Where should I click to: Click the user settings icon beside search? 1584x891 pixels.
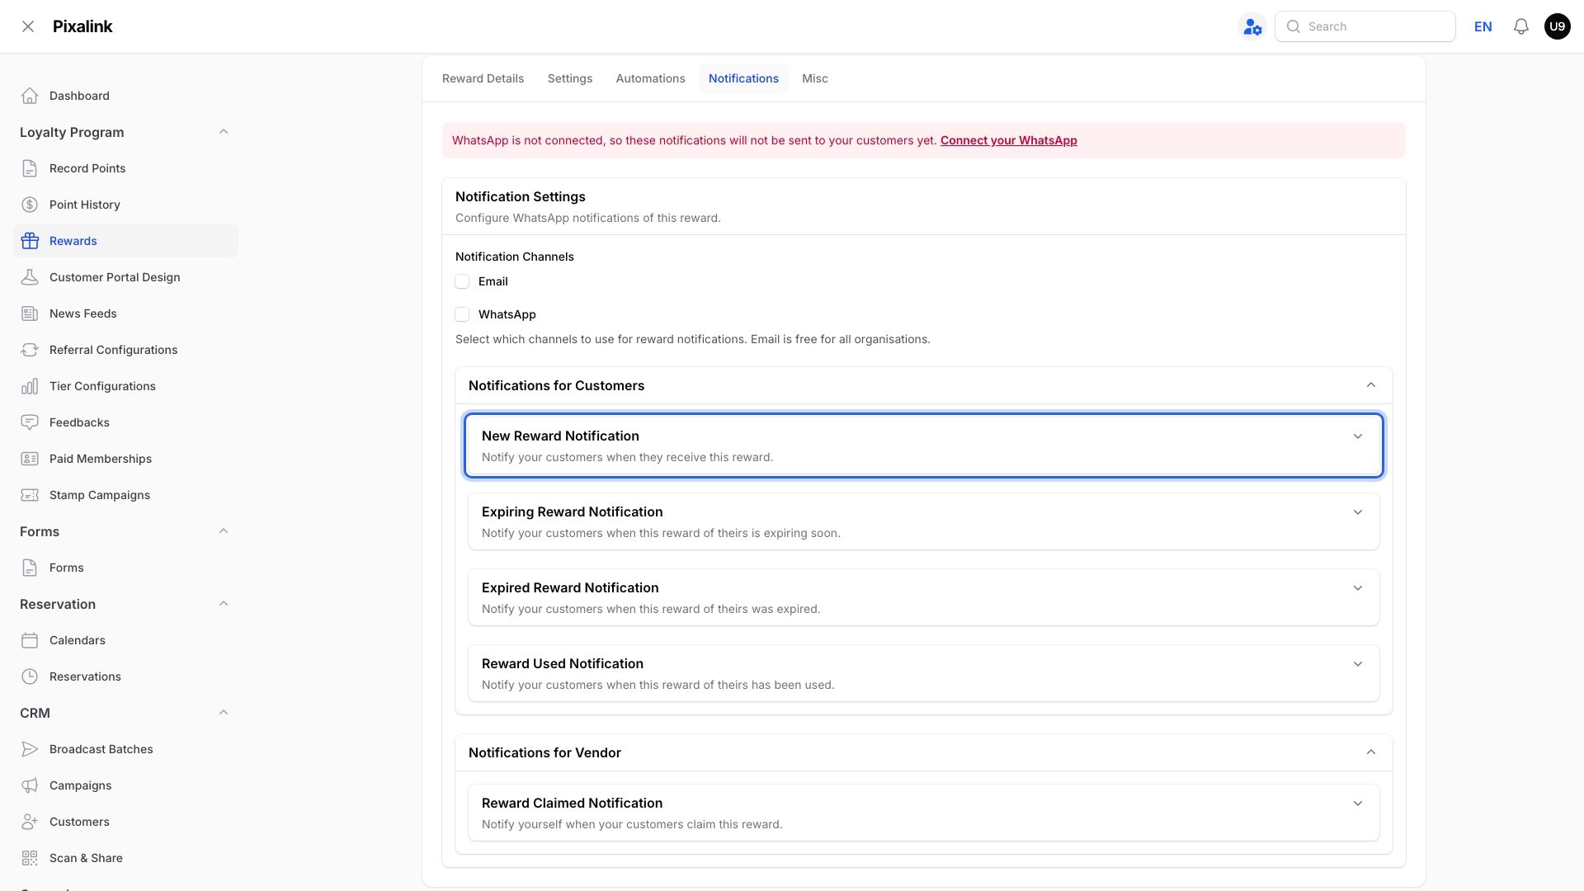pos(1252,26)
